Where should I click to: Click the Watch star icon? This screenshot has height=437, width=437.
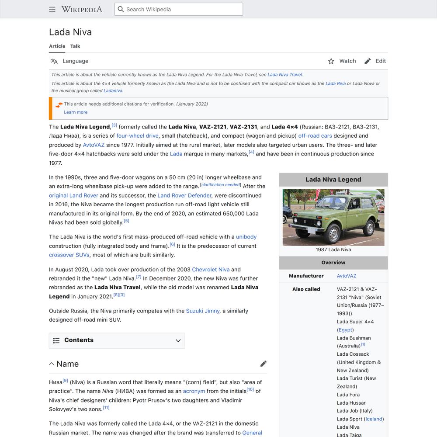[x=331, y=61]
